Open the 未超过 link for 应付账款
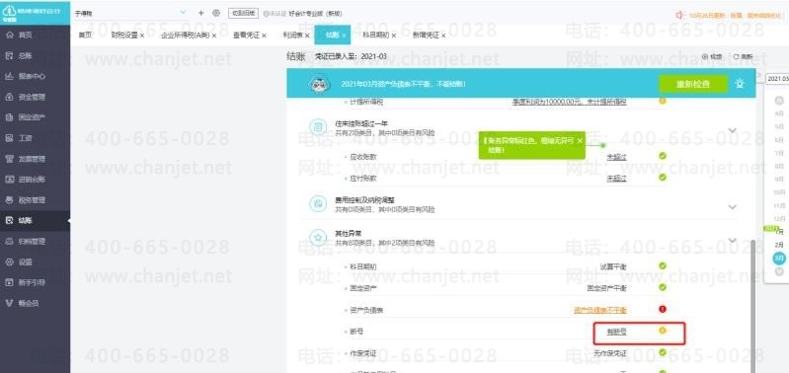 point(617,178)
